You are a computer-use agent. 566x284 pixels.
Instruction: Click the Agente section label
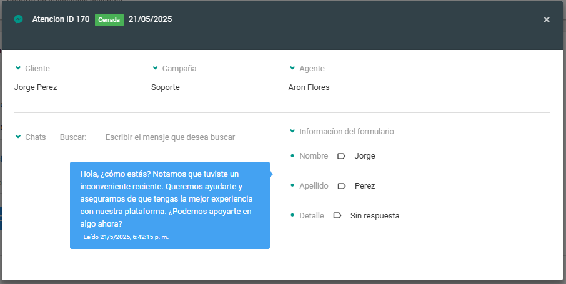tap(312, 69)
